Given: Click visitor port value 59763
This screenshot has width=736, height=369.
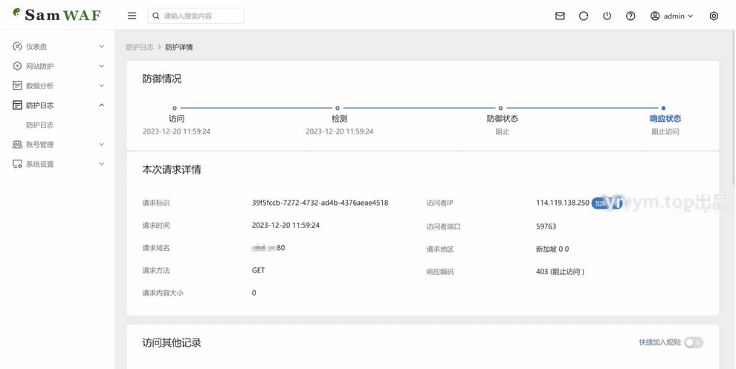Looking at the screenshot, I should point(546,226).
